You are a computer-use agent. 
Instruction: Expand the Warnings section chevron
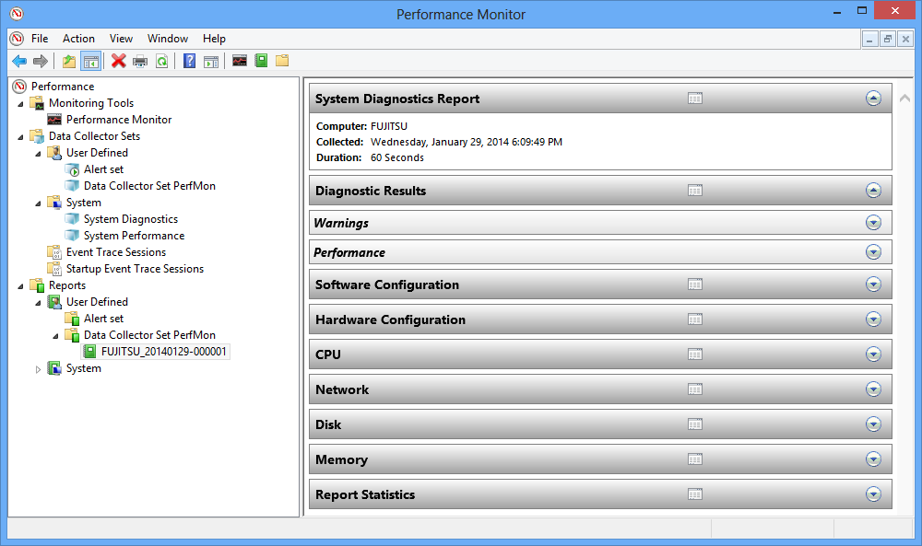(873, 223)
